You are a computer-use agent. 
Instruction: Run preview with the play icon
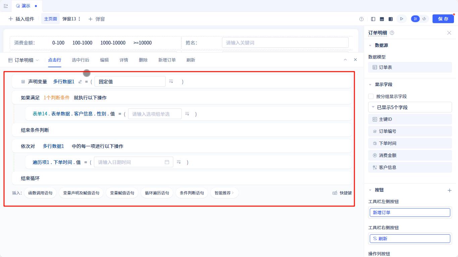402,19
